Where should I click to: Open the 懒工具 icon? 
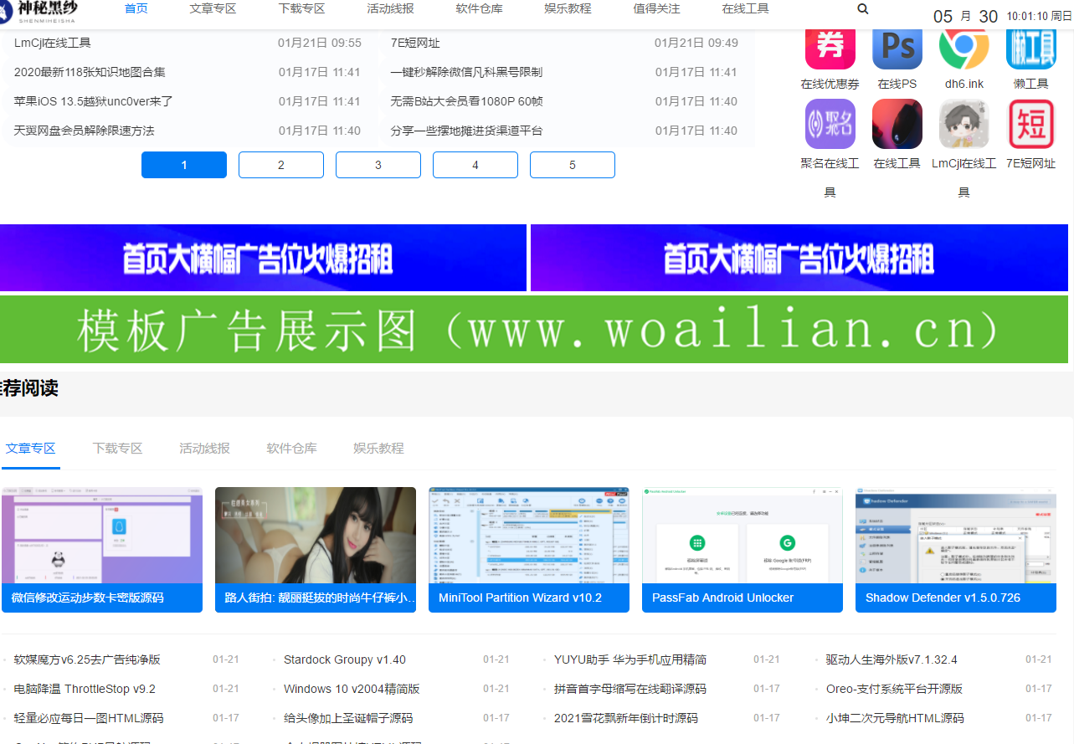(x=1030, y=47)
